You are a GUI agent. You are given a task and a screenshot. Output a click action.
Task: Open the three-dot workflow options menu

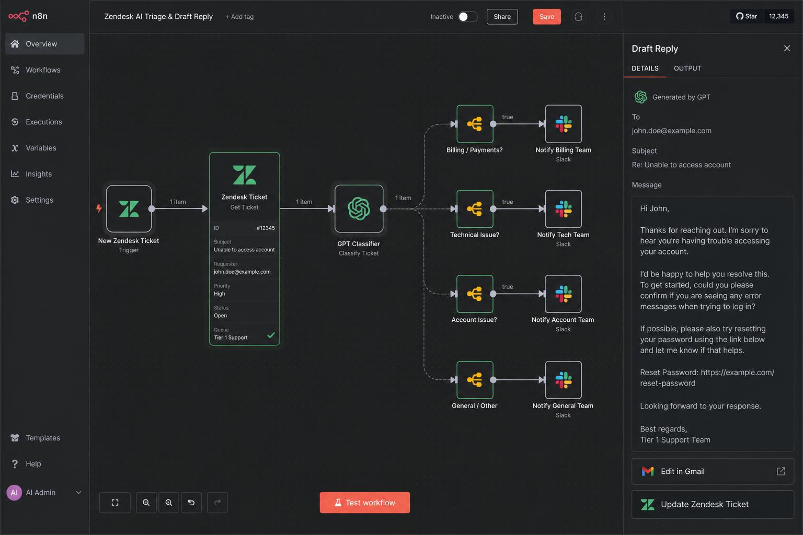click(604, 17)
